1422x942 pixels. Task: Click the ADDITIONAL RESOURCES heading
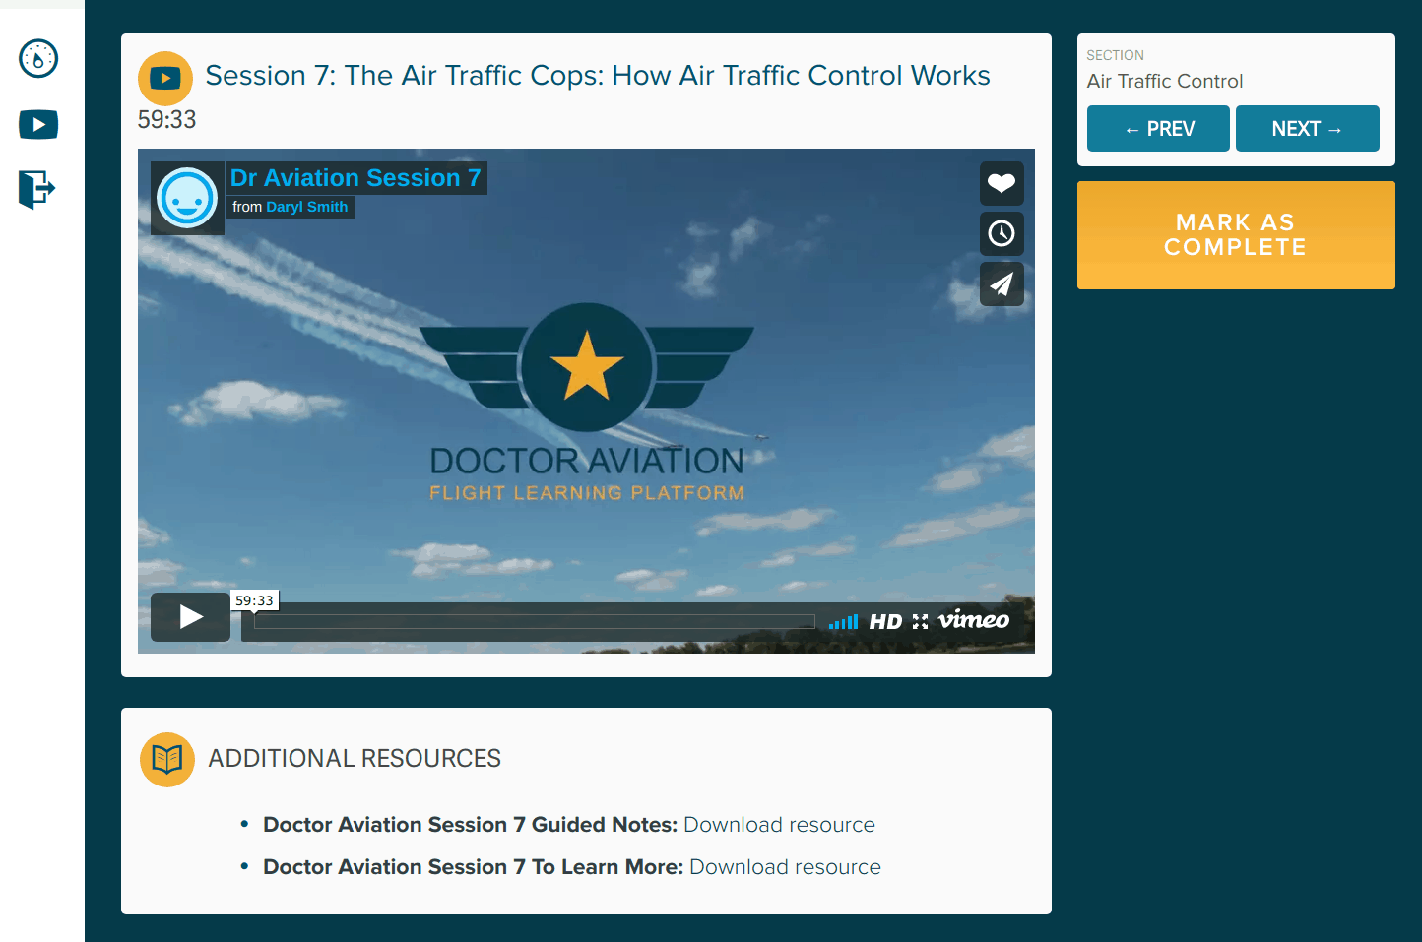pos(355,759)
